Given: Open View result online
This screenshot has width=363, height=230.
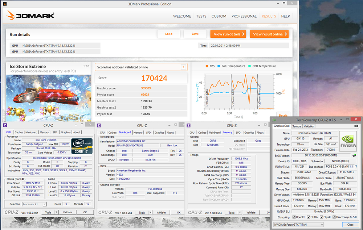Looking at the screenshot, I should tap(269, 34).
